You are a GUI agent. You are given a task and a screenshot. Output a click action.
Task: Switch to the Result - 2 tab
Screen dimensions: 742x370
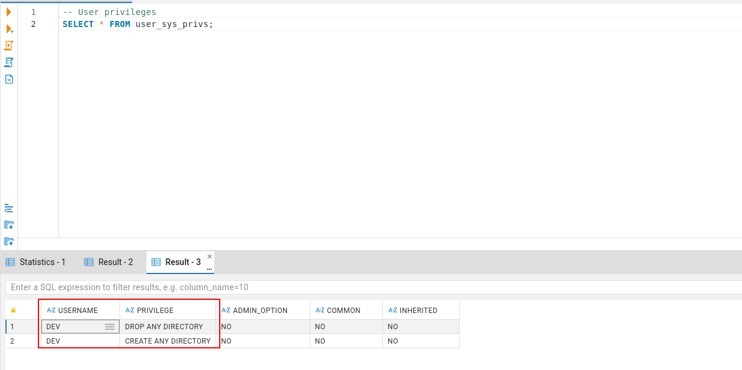tap(109, 262)
